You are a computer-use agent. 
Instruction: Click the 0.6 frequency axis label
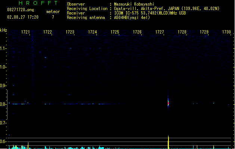3,142
